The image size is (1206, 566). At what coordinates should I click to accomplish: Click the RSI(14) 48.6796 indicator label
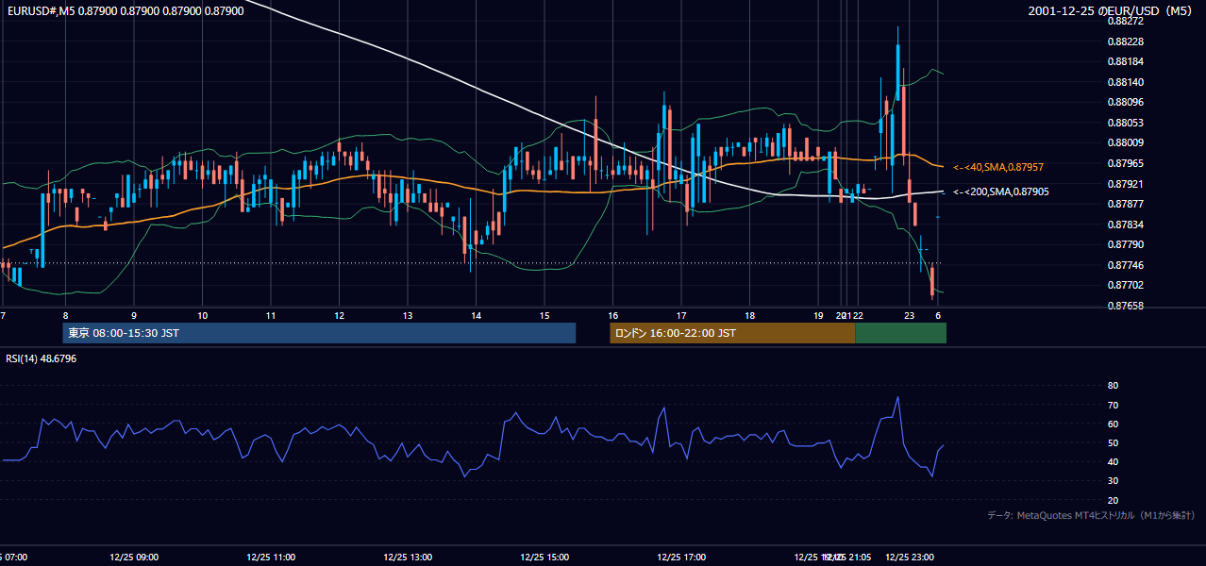(x=42, y=358)
